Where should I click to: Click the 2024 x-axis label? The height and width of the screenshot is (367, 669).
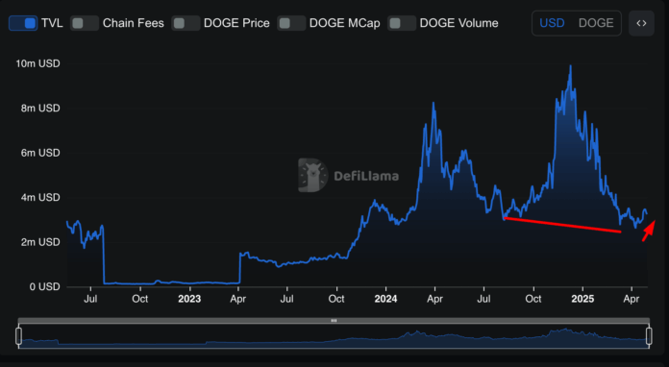385,299
